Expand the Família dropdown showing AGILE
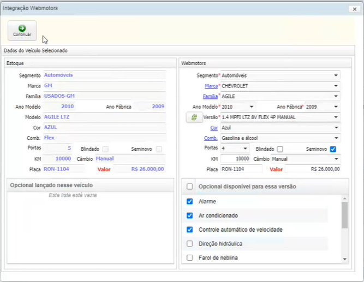The width and height of the screenshot is (364, 282). click(x=336, y=97)
